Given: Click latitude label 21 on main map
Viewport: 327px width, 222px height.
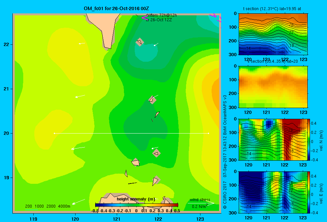Looking at the screenshot, I should pos(7,89).
